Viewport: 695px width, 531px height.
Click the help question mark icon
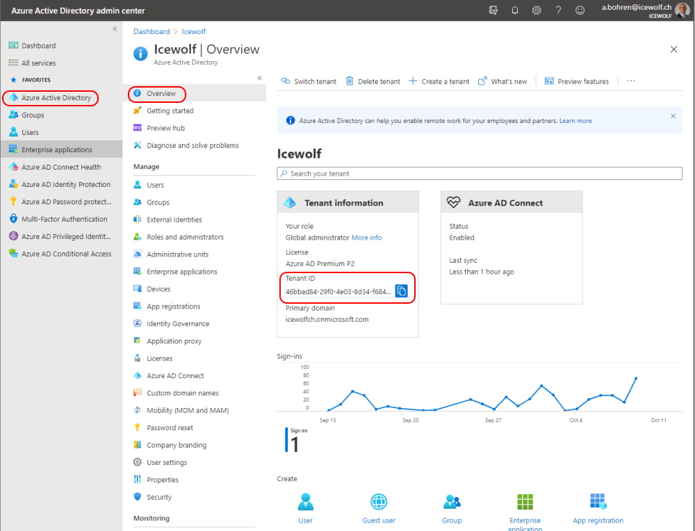pyautogui.click(x=558, y=10)
